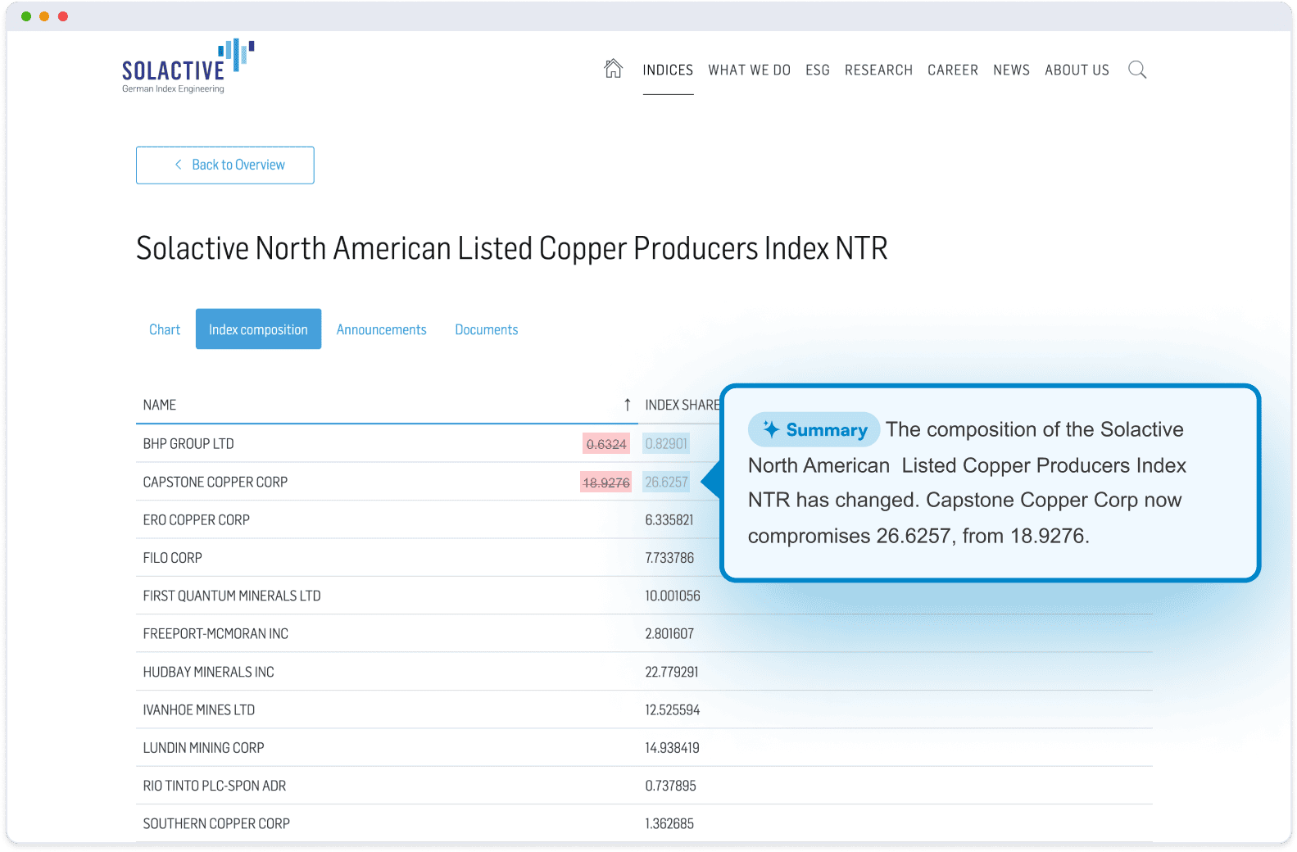Click index share value 1.362685
The image size is (1297, 852).
(x=669, y=823)
